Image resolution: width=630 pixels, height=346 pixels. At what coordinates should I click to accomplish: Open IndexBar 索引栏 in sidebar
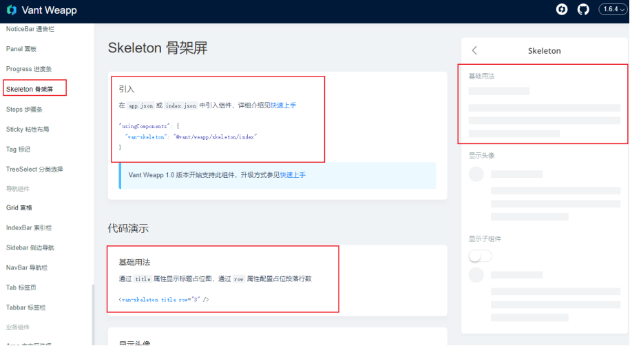[x=29, y=227]
